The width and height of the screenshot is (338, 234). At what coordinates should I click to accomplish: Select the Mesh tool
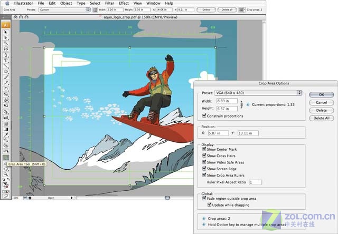6,124
